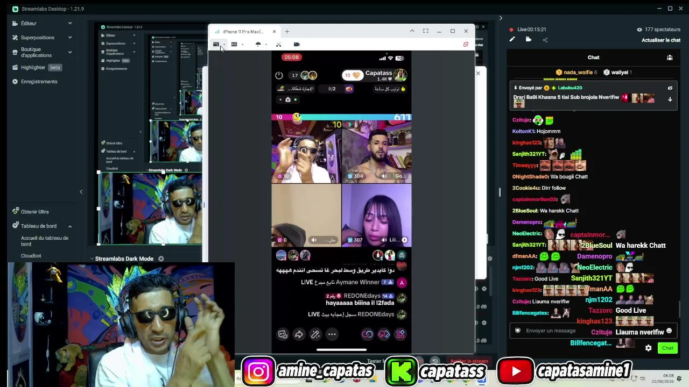Image resolution: width=689 pixels, height=387 pixels.
Task: Open Boutique d'applications in the sidebar
Action: (37, 52)
